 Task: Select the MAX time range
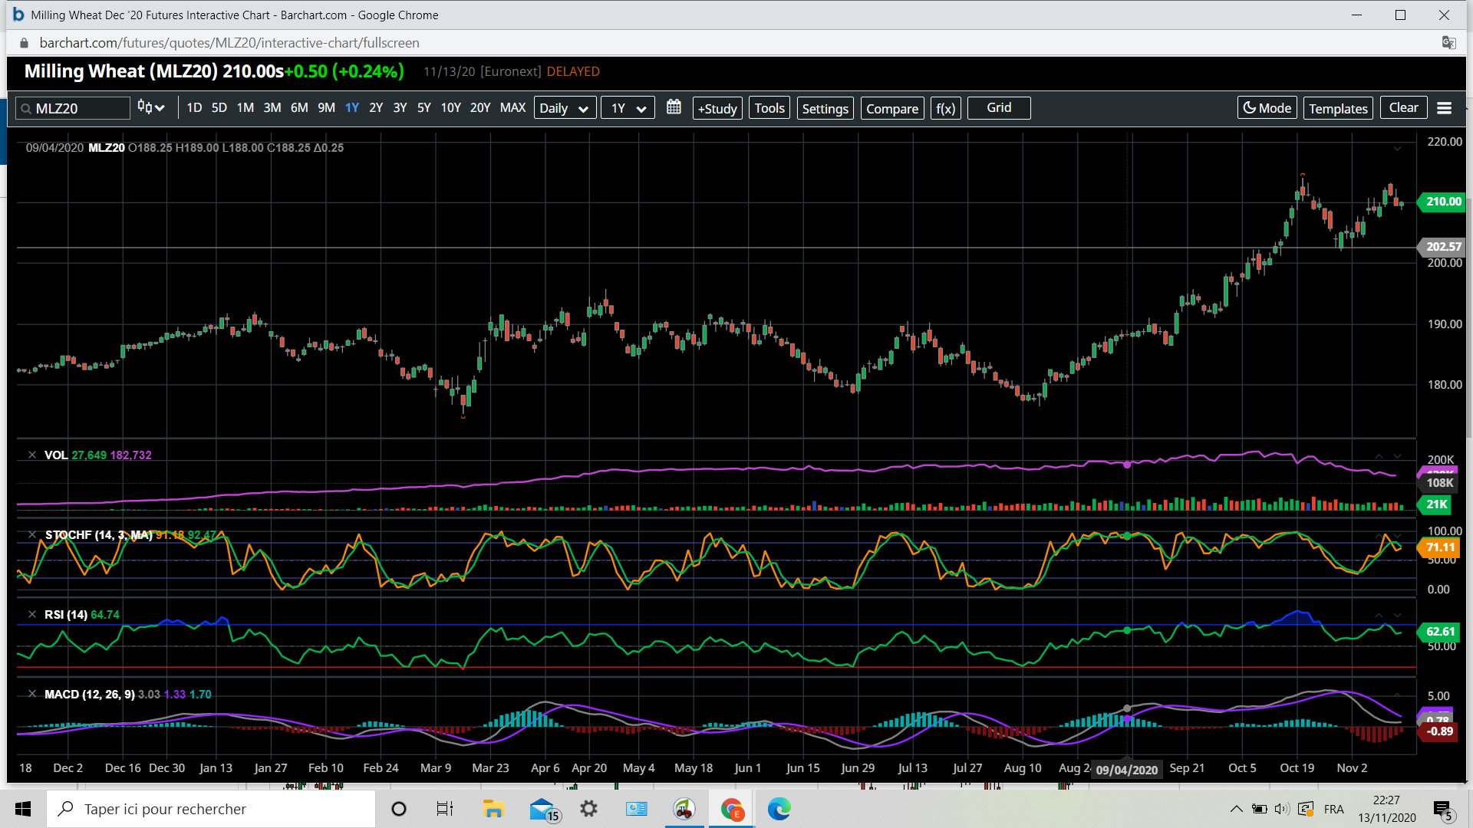click(512, 108)
